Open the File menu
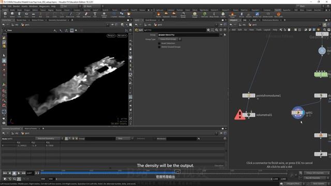The width and height of the screenshot is (331, 186). 4,6
